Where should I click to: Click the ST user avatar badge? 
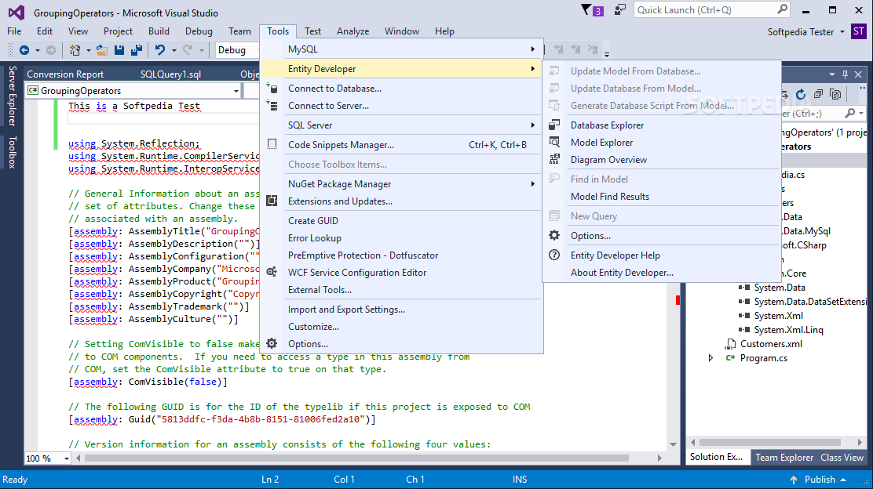(859, 31)
